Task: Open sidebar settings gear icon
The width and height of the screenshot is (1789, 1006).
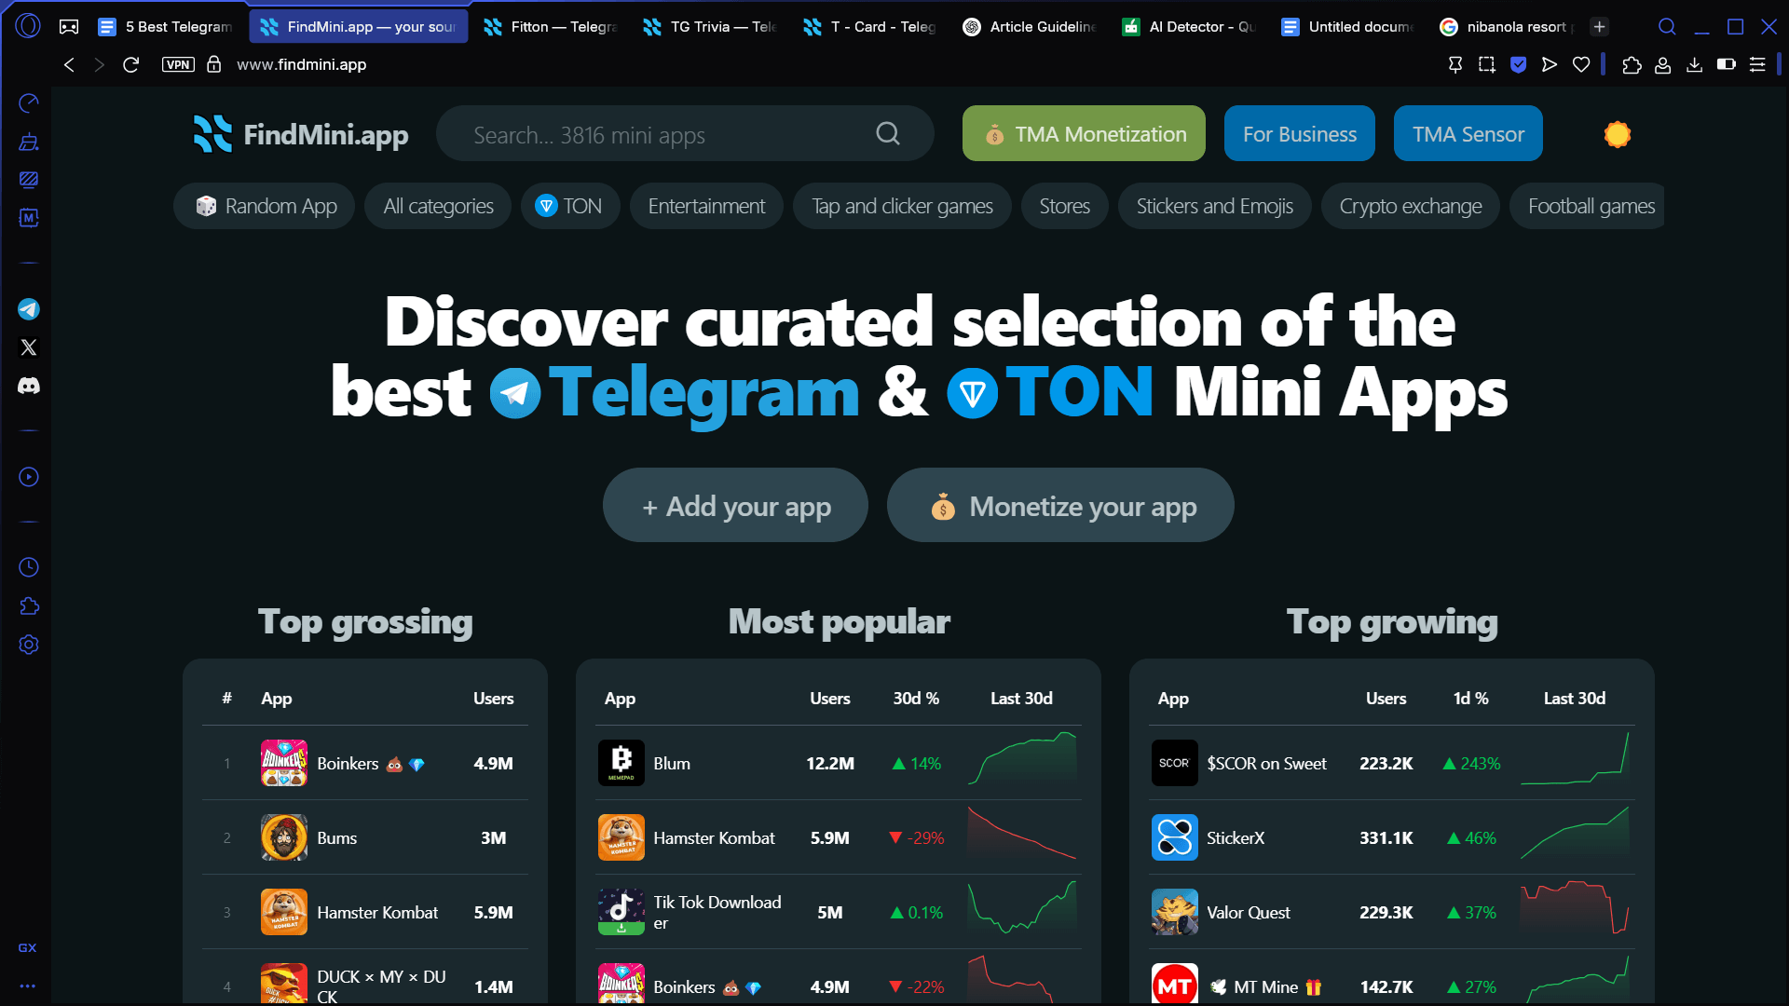Action: tap(29, 645)
